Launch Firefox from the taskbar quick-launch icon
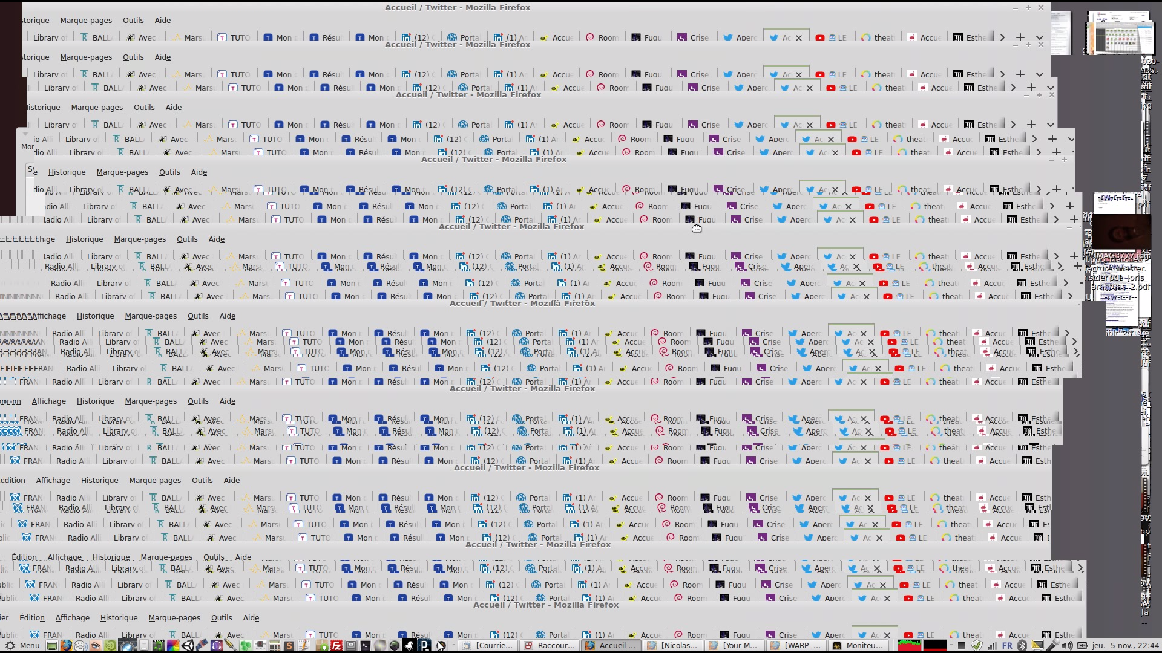Screen dimensions: 1162x653 click(66, 646)
